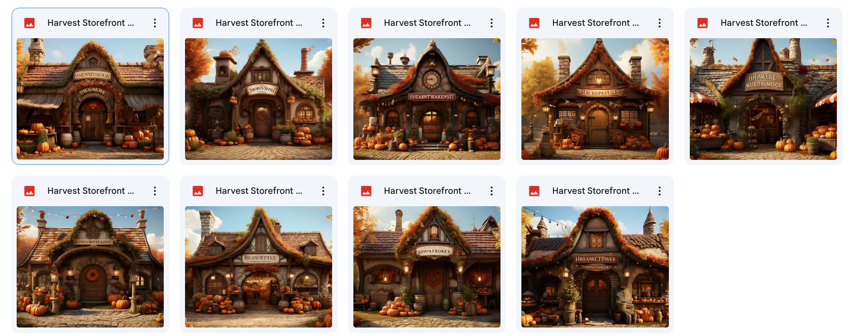Click the file name on the third bottom-row card
The width and height of the screenshot is (850, 336).
pos(427,191)
